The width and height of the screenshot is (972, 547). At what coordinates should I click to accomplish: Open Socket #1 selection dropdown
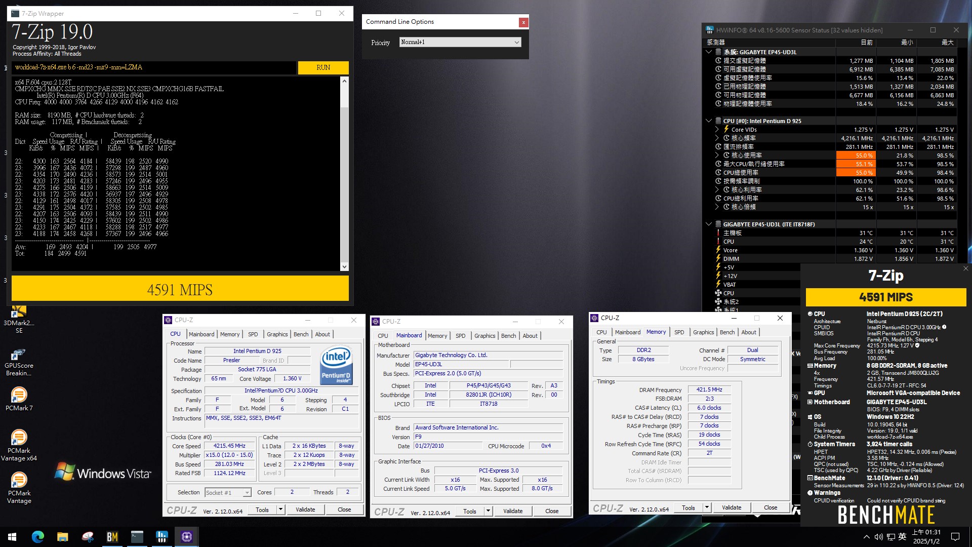click(x=227, y=492)
